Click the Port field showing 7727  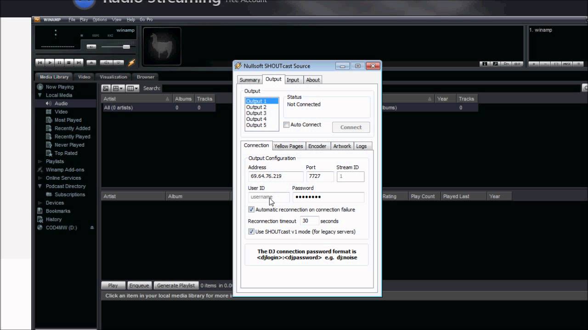320,176
